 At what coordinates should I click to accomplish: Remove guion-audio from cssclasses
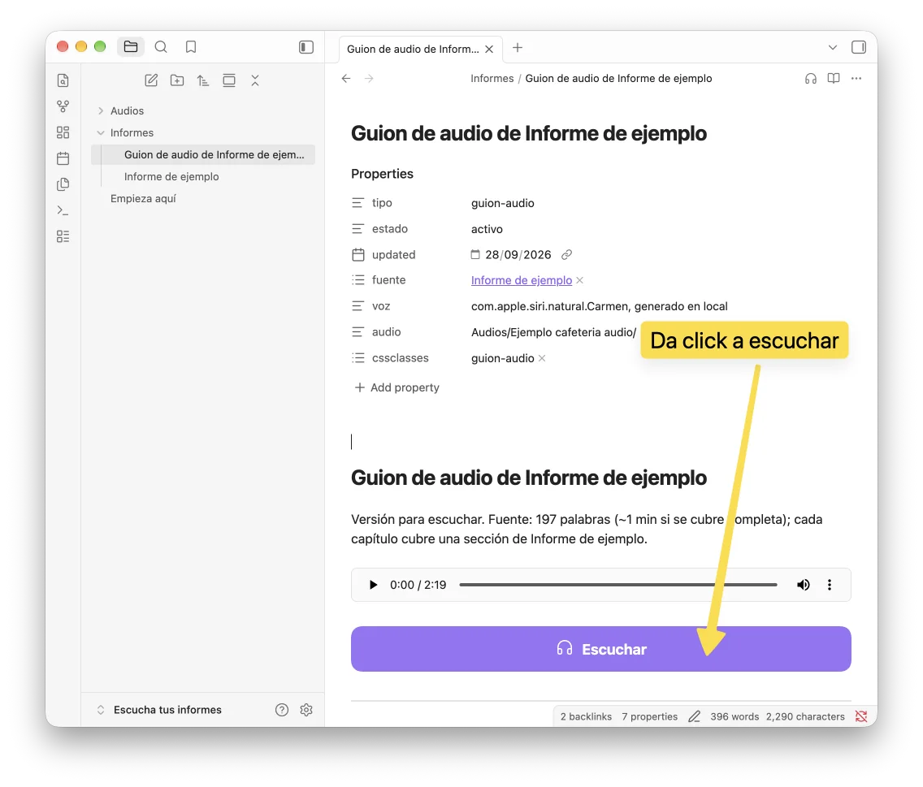[x=542, y=358]
